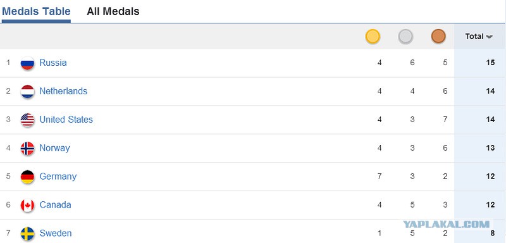The width and height of the screenshot is (506, 243).
Task: Open the Sweden country link
Action: pyautogui.click(x=56, y=233)
